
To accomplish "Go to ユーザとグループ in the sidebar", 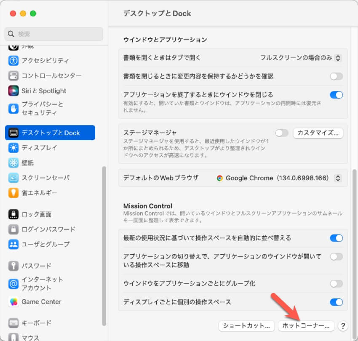I will point(45,244).
